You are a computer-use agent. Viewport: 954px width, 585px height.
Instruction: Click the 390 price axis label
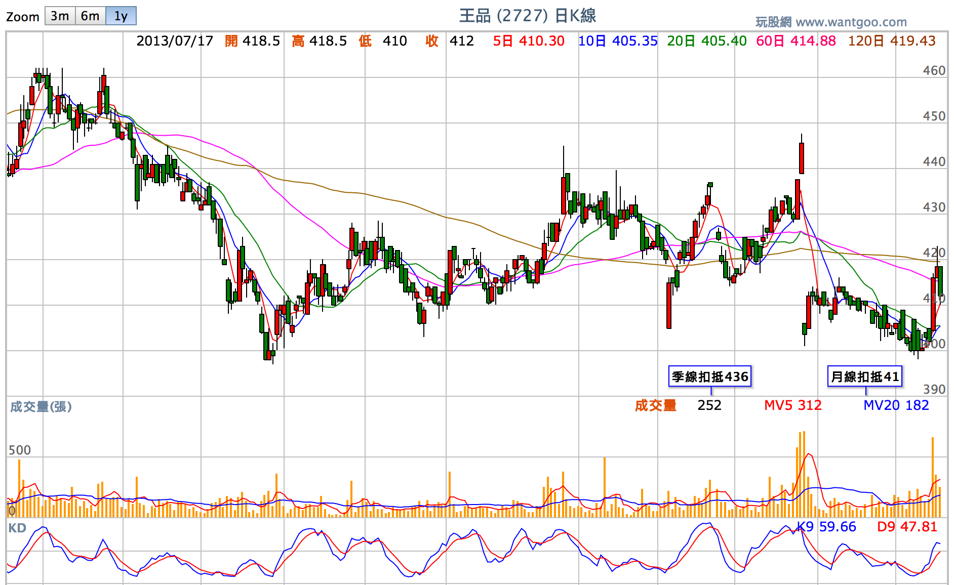[934, 390]
